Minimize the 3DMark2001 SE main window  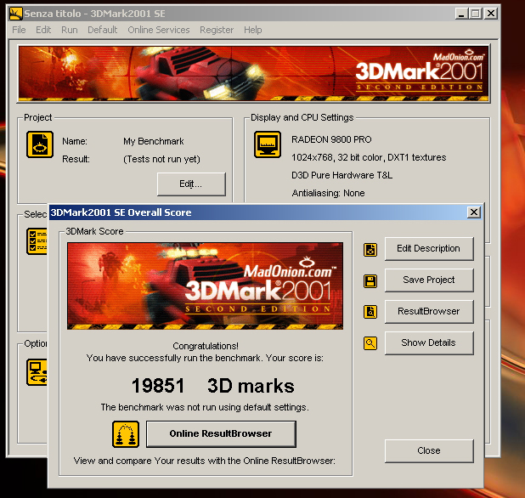coord(461,14)
